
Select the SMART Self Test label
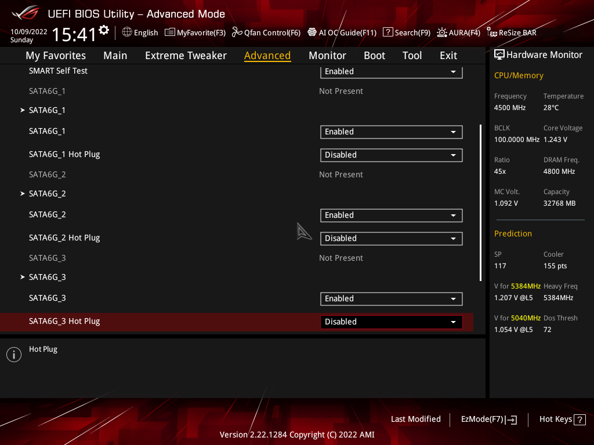[58, 71]
